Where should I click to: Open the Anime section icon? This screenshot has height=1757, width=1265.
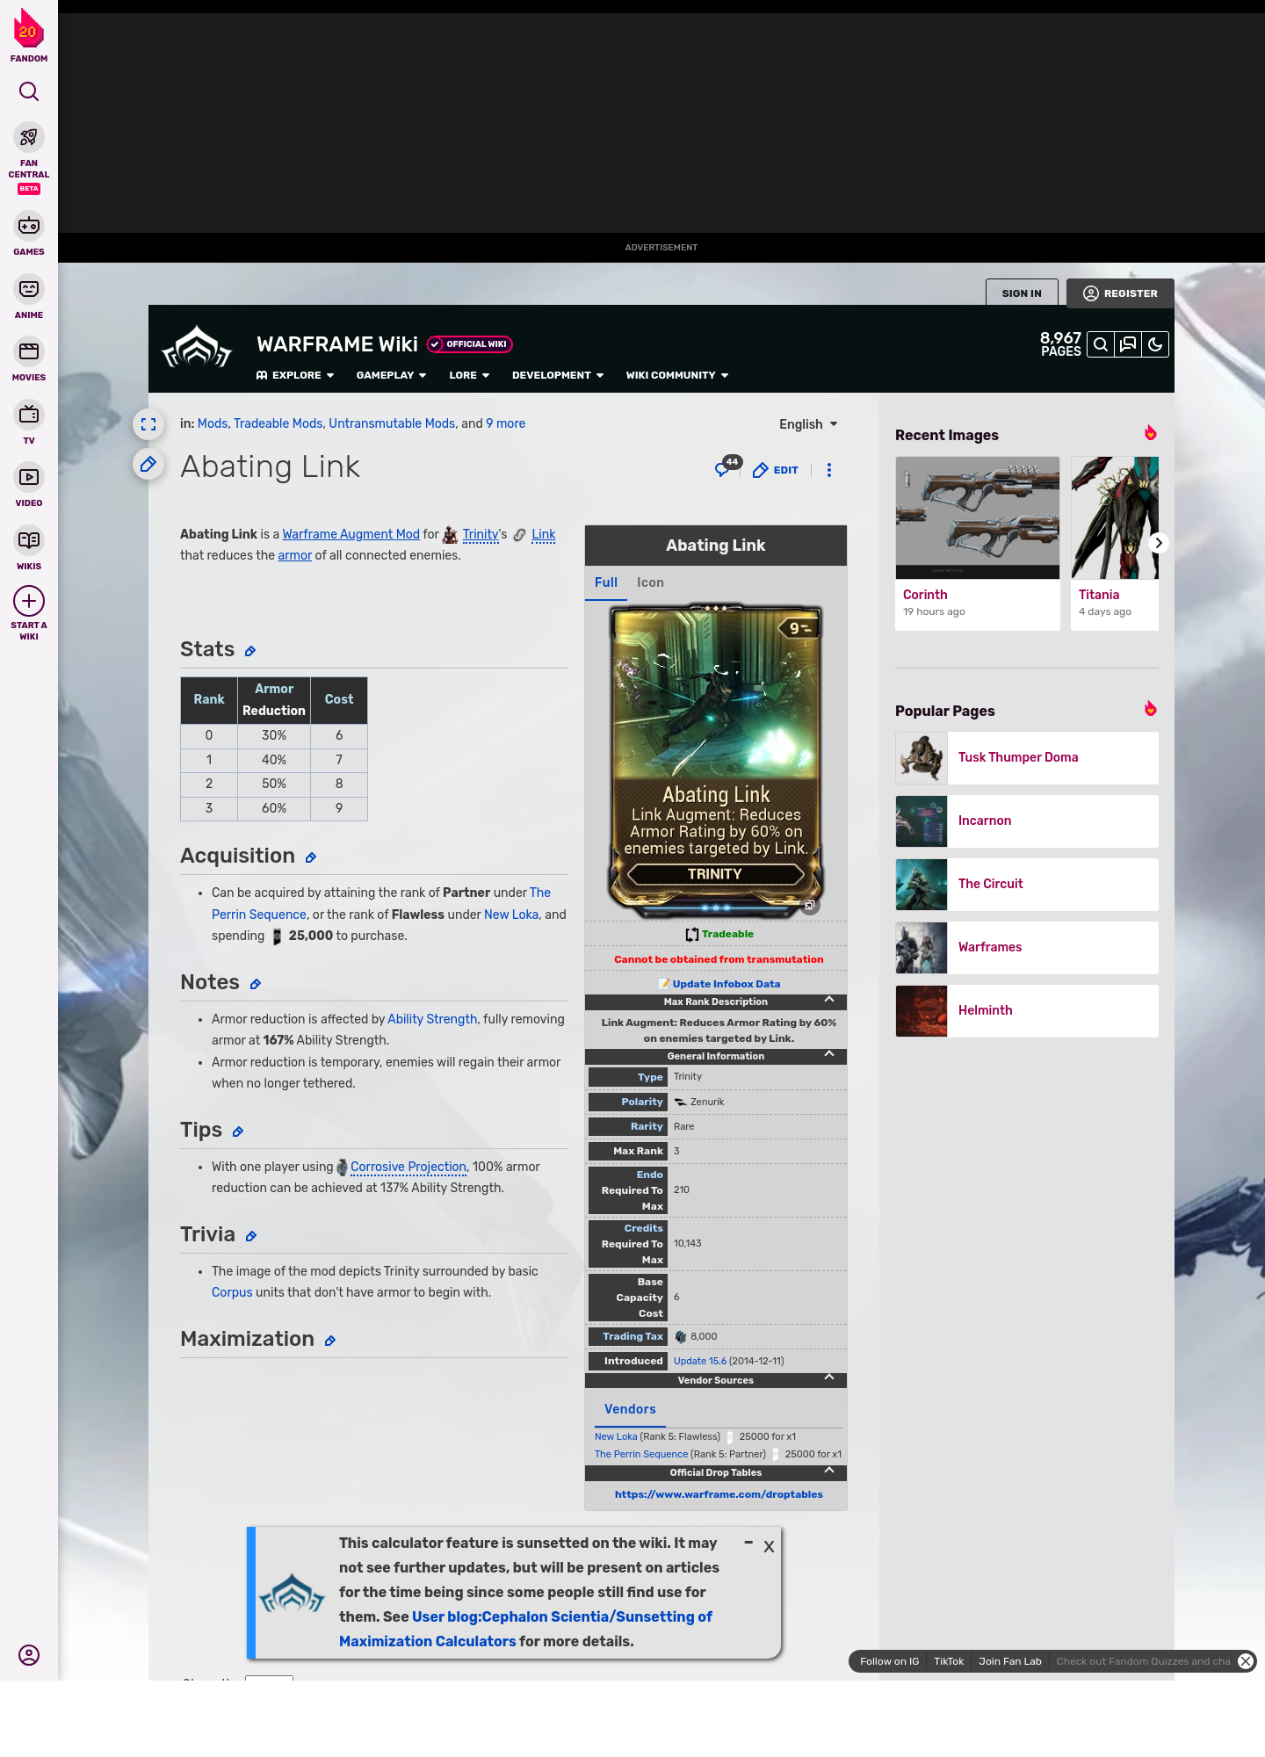pyautogui.click(x=29, y=289)
